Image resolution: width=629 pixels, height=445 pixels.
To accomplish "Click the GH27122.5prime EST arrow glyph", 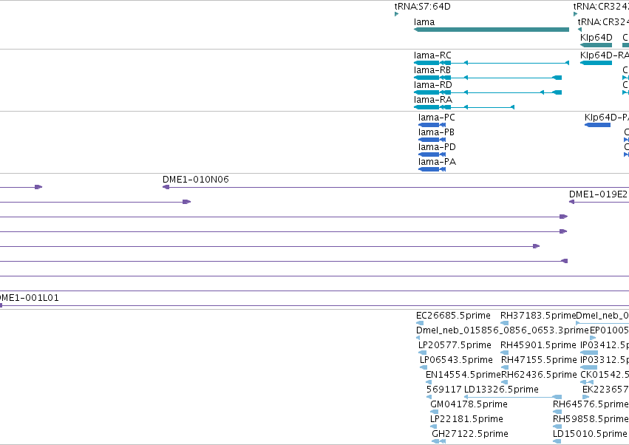I will coord(438,441).
